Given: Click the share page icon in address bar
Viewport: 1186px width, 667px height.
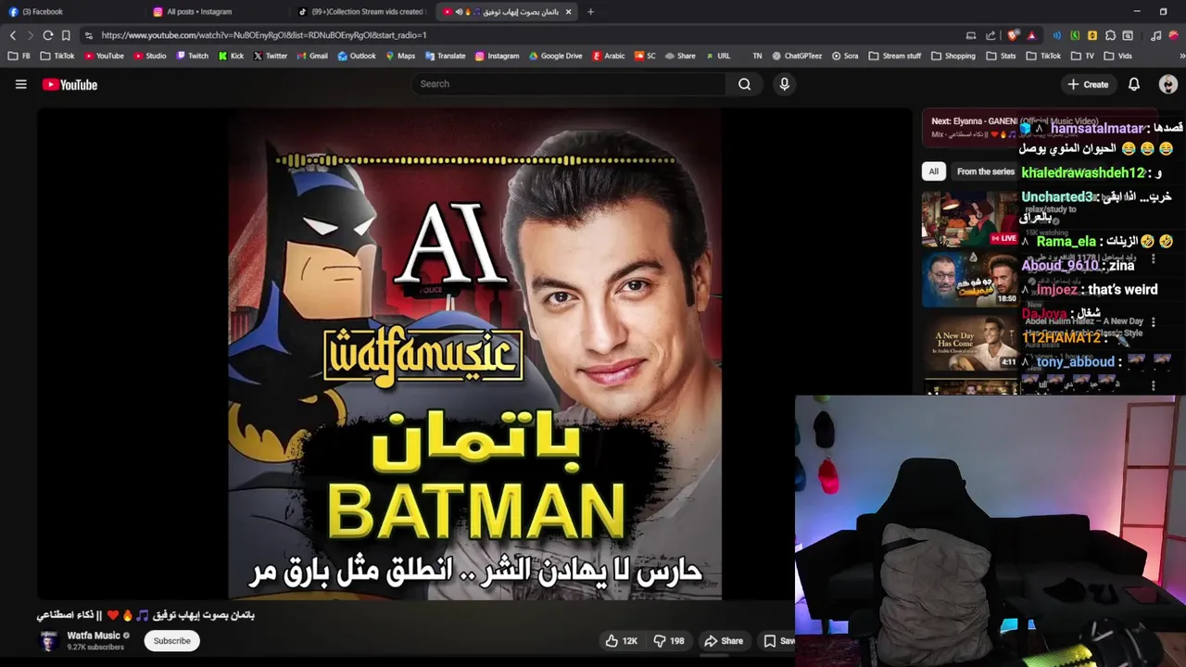Looking at the screenshot, I should pos(990,35).
